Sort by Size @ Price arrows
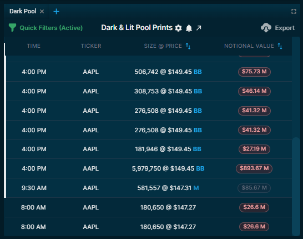 [x=188, y=46]
